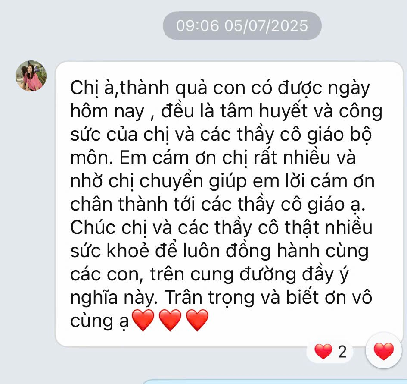
Task: Open the sender's profile avatar
Action: tap(31, 76)
